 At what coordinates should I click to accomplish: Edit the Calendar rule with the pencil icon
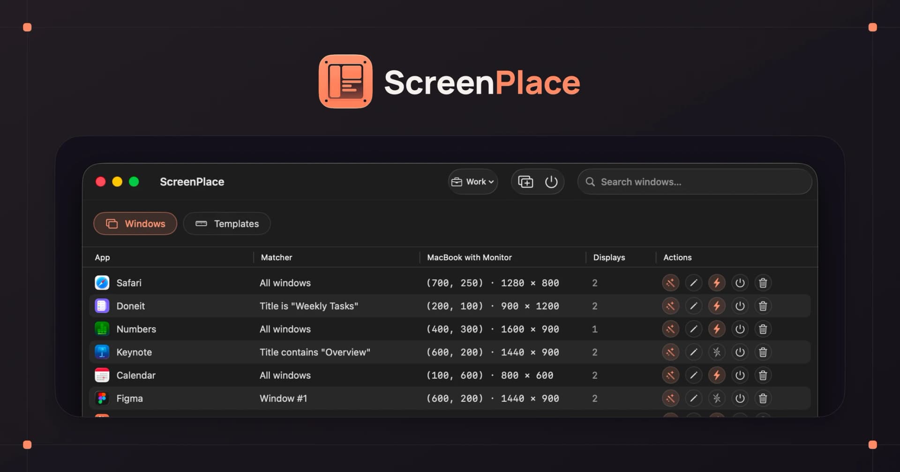pos(694,375)
